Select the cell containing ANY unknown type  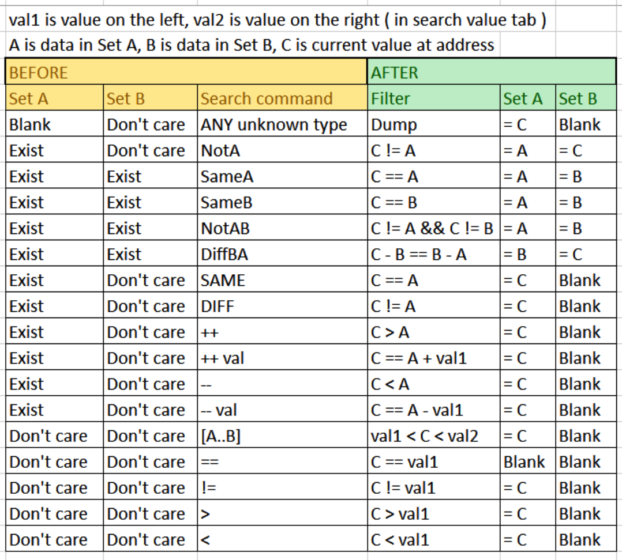click(x=282, y=124)
